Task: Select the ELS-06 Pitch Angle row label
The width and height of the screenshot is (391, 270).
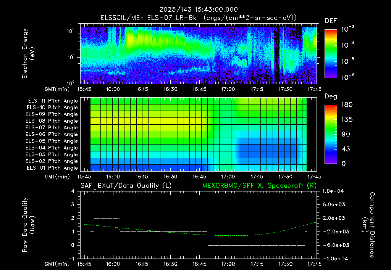Action: (52, 134)
